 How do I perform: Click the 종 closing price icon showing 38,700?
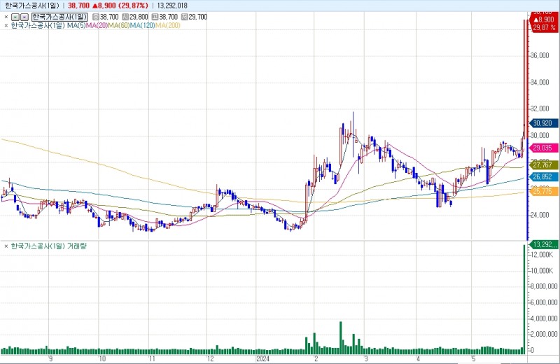pyautogui.click(x=96, y=16)
